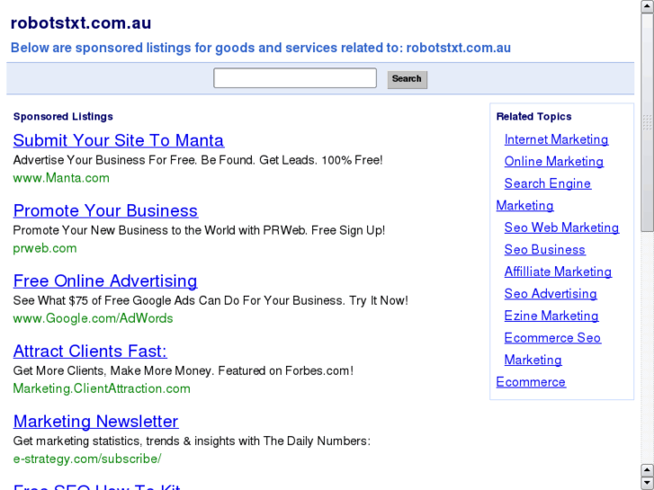Image resolution: width=654 pixels, height=490 pixels.
Task: Open Attract Clients Fast link
Action: click(90, 352)
